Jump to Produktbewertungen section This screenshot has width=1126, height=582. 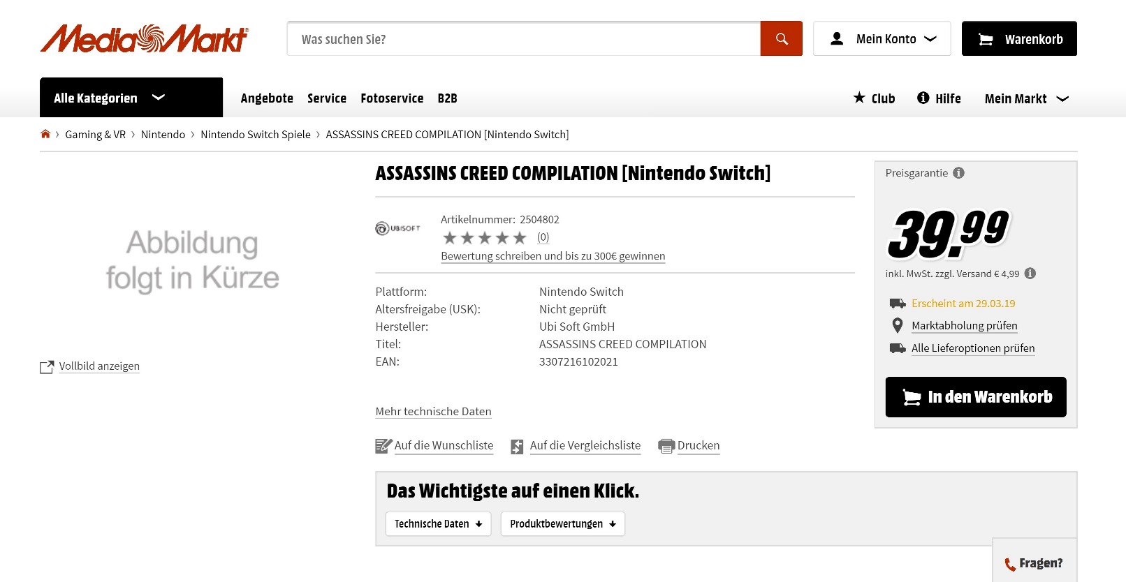pyautogui.click(x=562, y=524)
